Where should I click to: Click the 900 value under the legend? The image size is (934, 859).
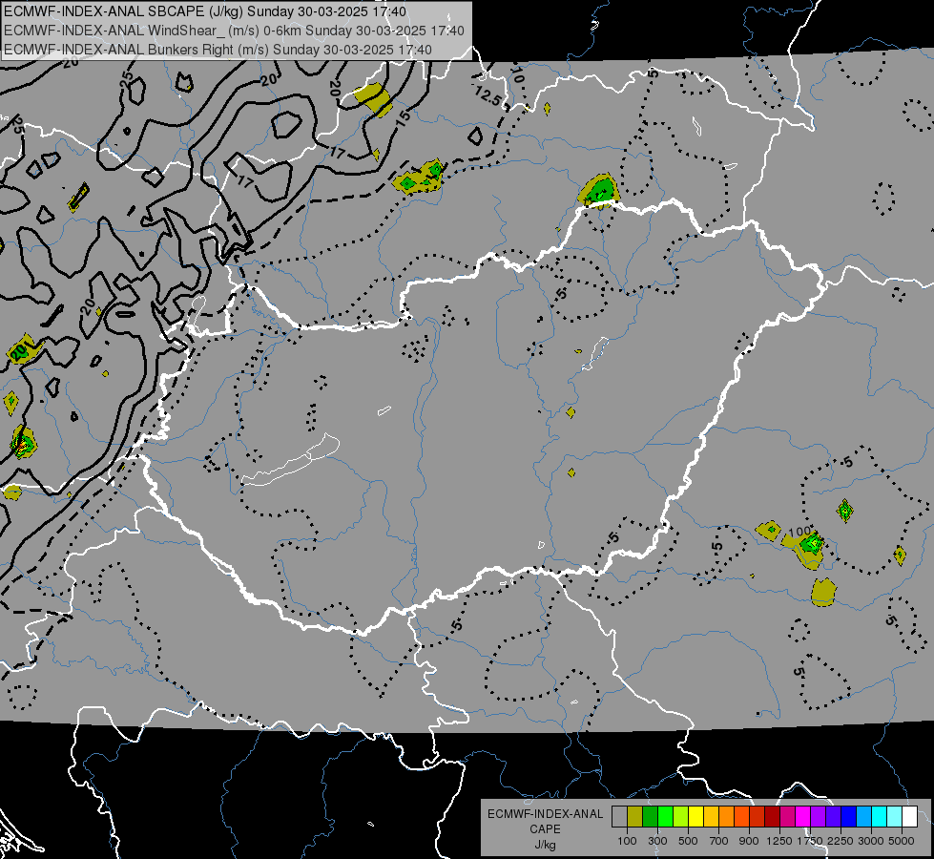coord(749,841)
